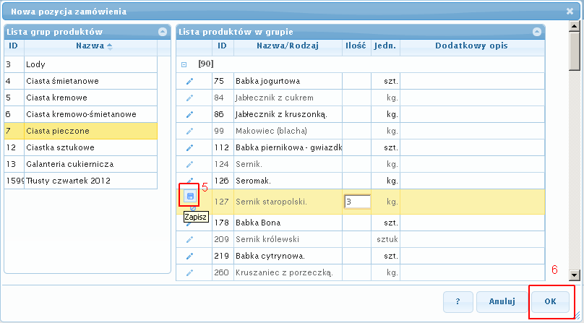This screenshot has height=323, width=584.
Task: Click the scrollbar down arrow
Action: click(575, 275)
